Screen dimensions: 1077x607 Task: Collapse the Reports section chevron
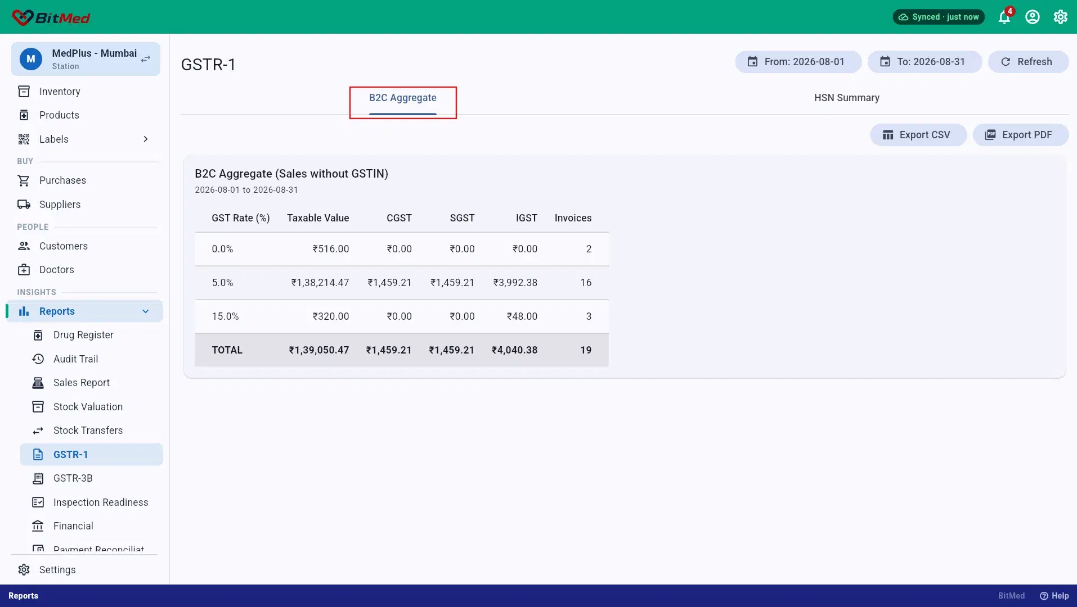coord(146,311)
